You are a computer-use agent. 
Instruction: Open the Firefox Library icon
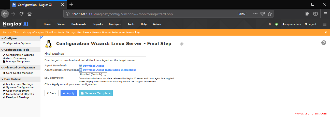tap(307, 14)
